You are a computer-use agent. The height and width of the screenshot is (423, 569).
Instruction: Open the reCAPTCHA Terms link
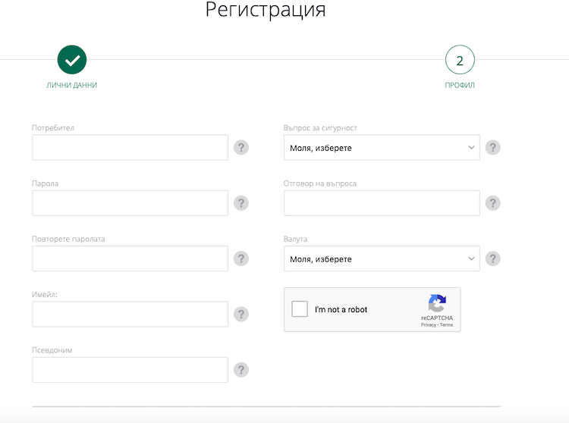446,324
